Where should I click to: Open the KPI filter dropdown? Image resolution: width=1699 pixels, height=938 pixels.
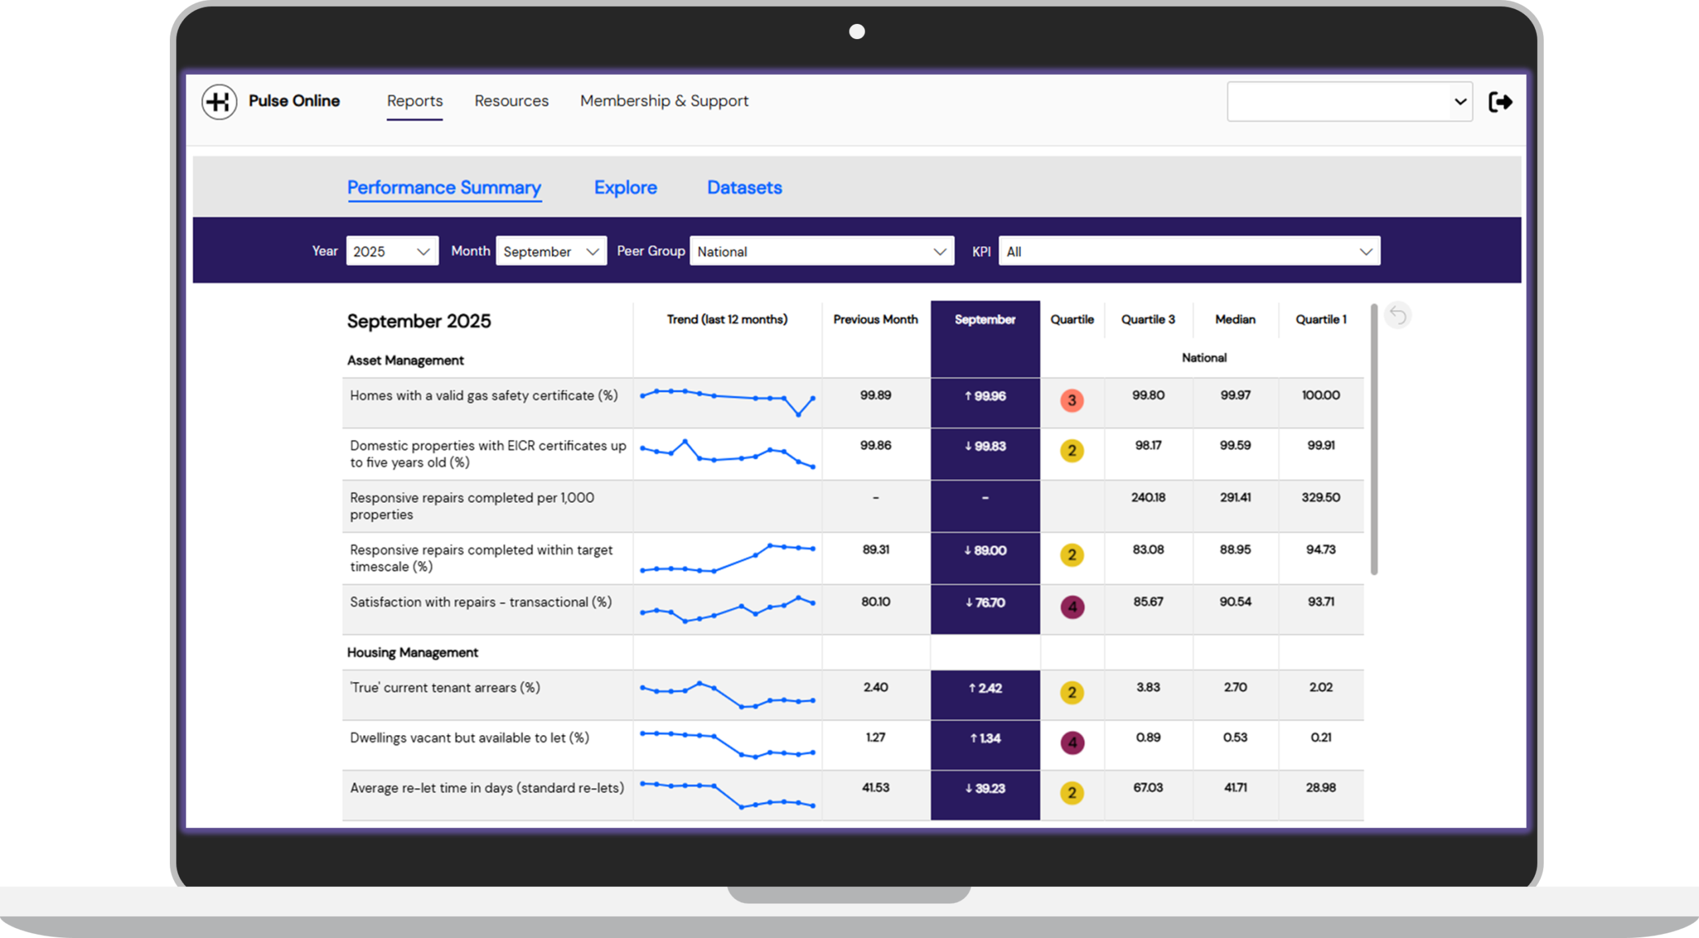click(1189, 251)
